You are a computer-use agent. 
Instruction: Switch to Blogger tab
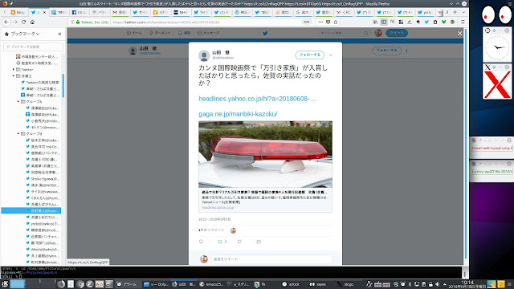[x=18, y=12]
